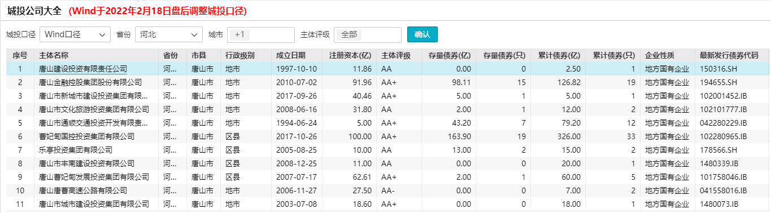Sort by 注册资本(亿) column header
771x213 pixels.
tap(350, 55)
